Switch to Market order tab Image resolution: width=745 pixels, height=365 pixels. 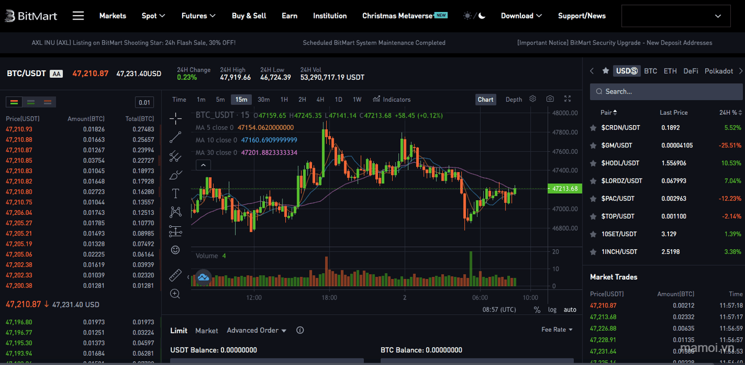click(207, 331)
